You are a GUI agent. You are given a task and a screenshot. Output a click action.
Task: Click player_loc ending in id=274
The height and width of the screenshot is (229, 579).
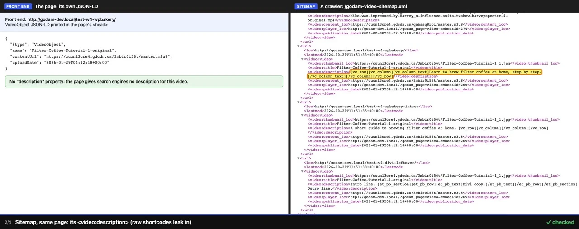pos(408,29)
